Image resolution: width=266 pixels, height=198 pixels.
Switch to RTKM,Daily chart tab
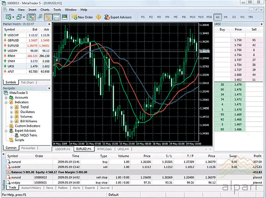coord(104,149)
